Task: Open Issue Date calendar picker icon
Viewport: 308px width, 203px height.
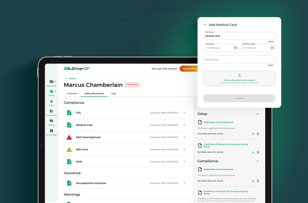Action: 235,48
